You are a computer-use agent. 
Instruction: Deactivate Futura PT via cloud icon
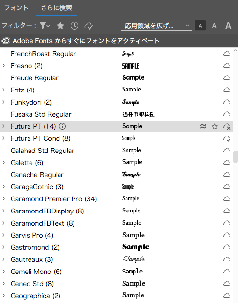click(x=227, y=126)
